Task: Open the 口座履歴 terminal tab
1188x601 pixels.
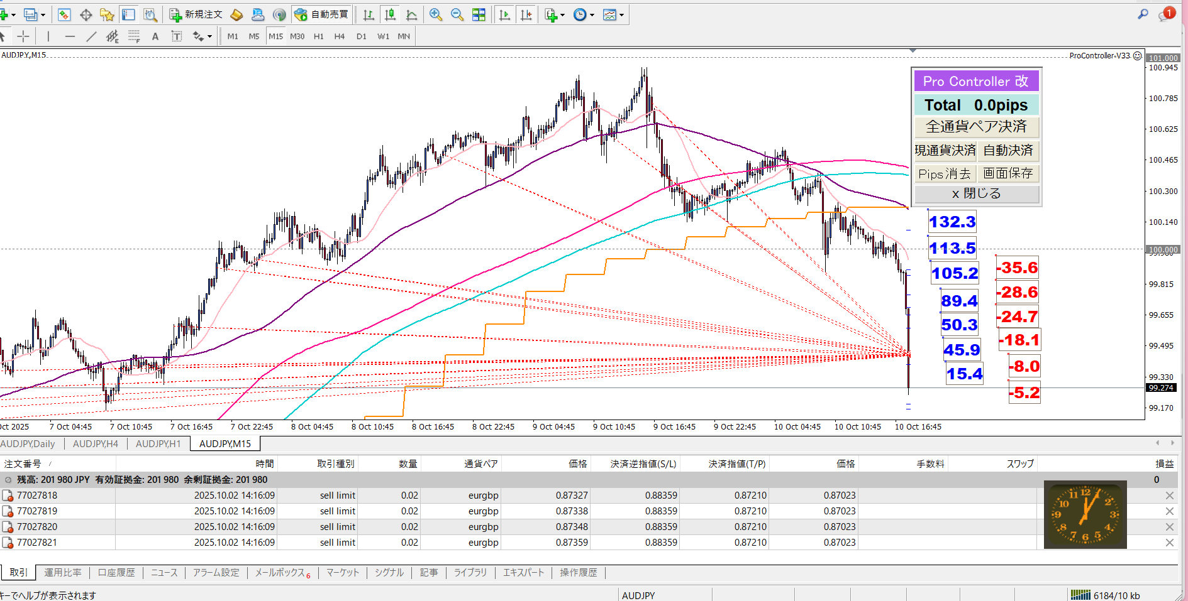Action: pos(116,573)
